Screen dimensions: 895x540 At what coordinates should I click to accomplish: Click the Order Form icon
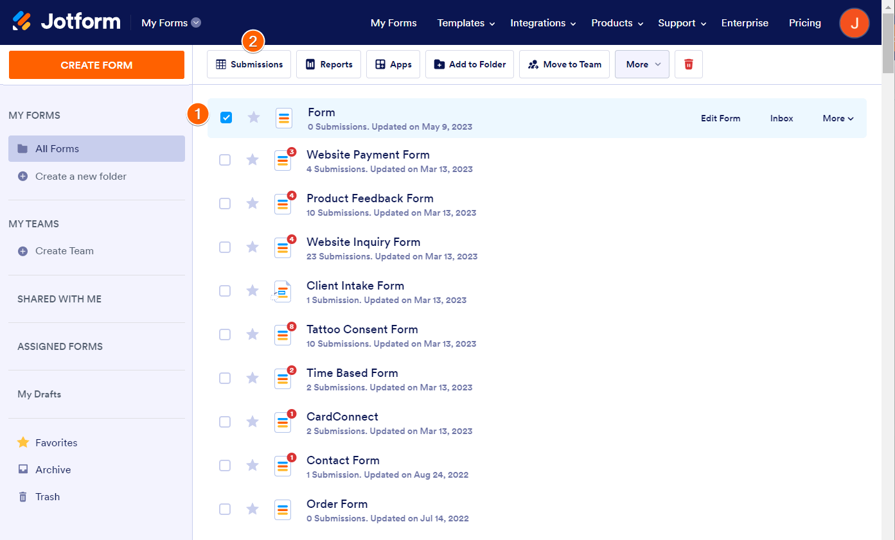(x=283, y=510)
